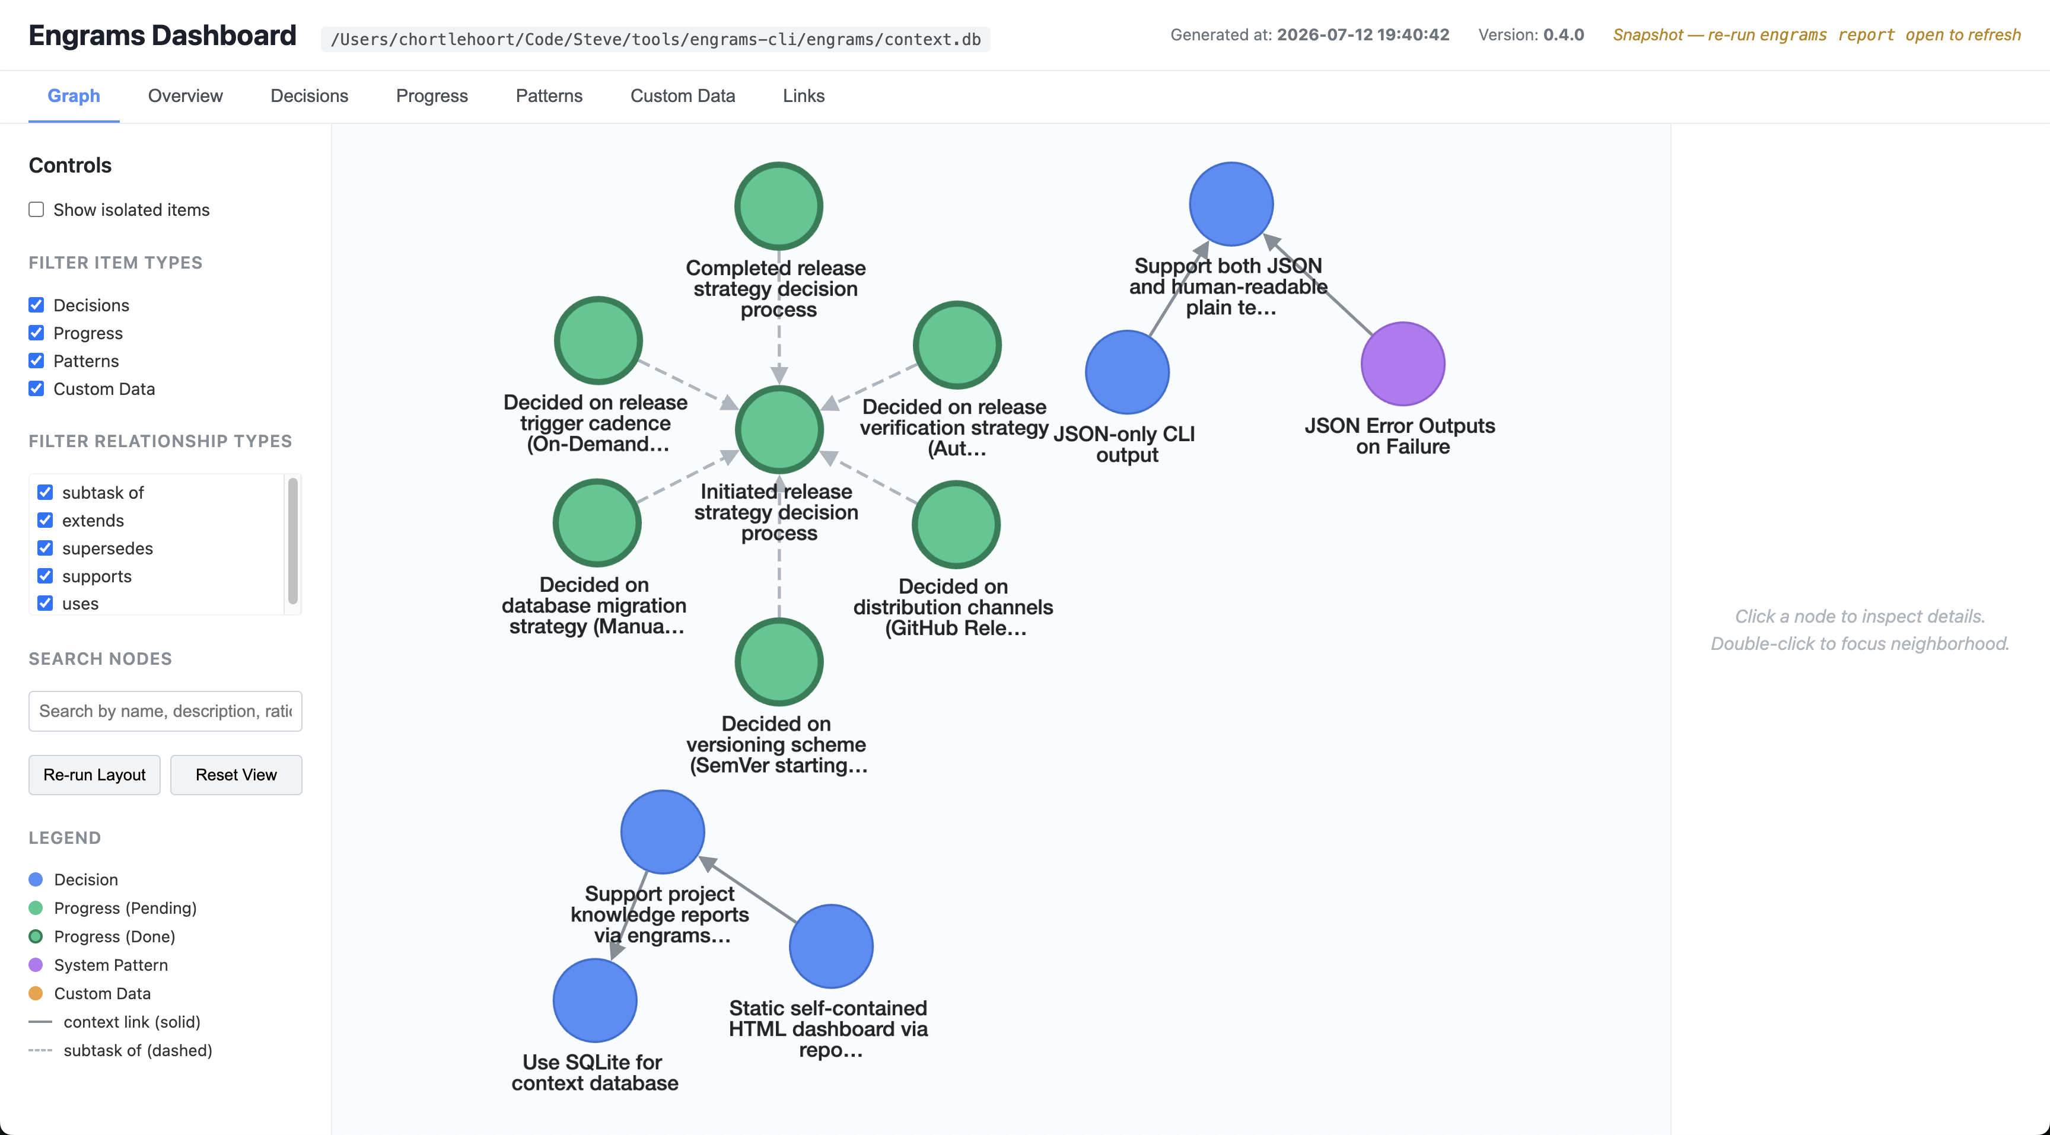
Task: Click the Initiated release strategy decision process node
Action: [x=778, y=429]
